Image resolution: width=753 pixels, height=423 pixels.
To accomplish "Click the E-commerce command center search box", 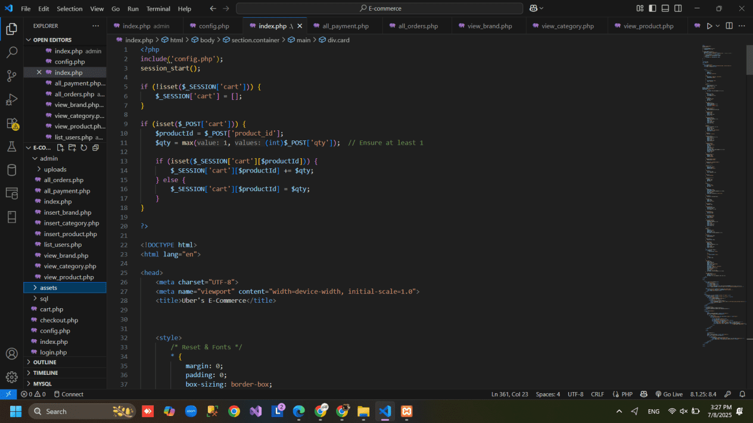I will click(379, 8).
